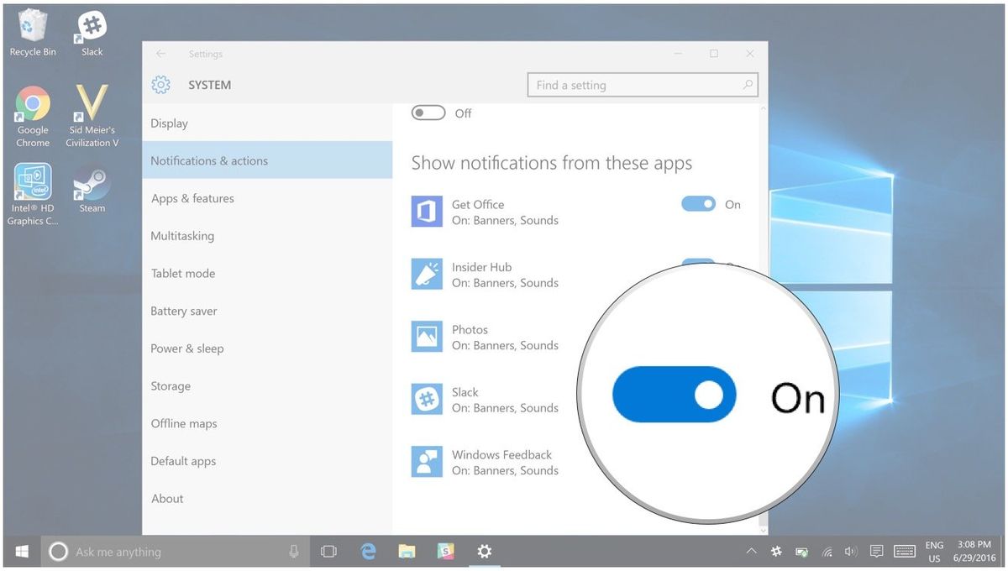Viewport: 1008px width, 571px height.
Task: Toggle the Off switch above the apps list
Action: (x=428, y=113)
